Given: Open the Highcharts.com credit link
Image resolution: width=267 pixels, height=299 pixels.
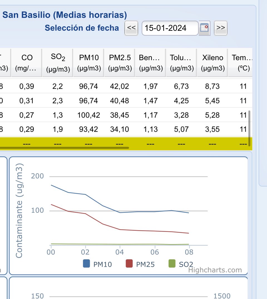Looking at the screenshot, I should pyautogui.click(x=215, y=270).
